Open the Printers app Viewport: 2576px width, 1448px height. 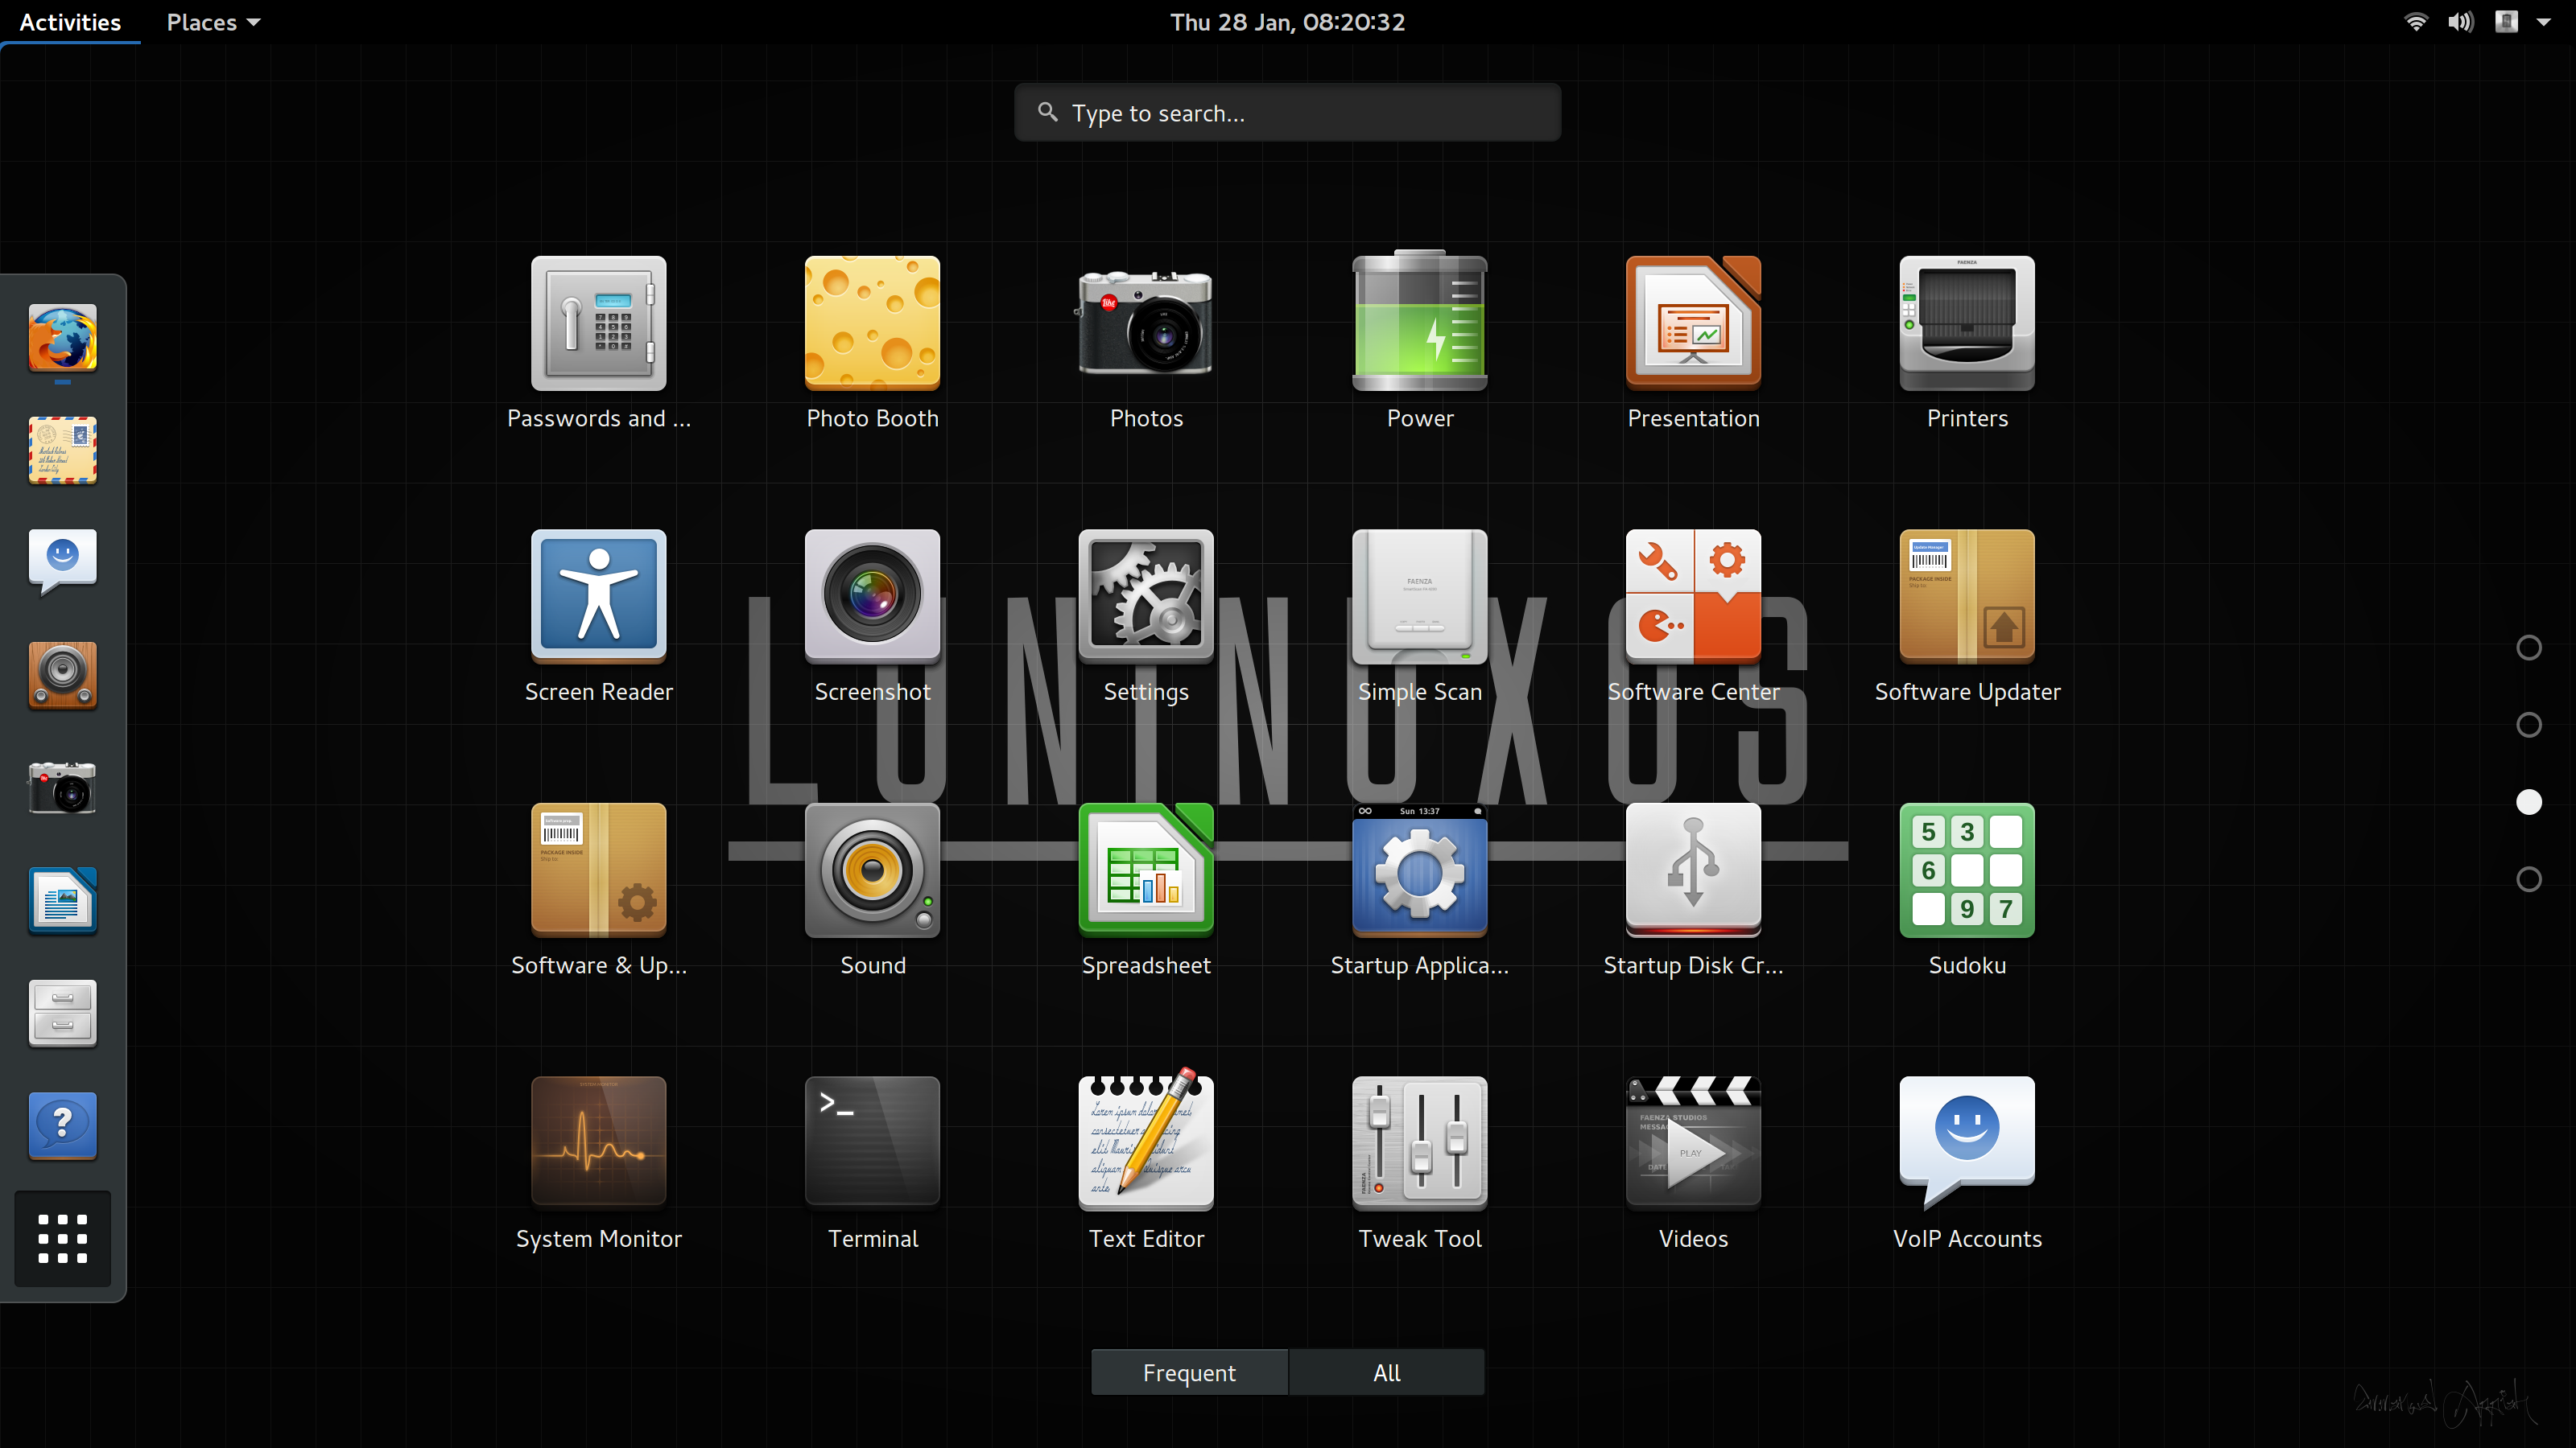[x=1967, y=343]
